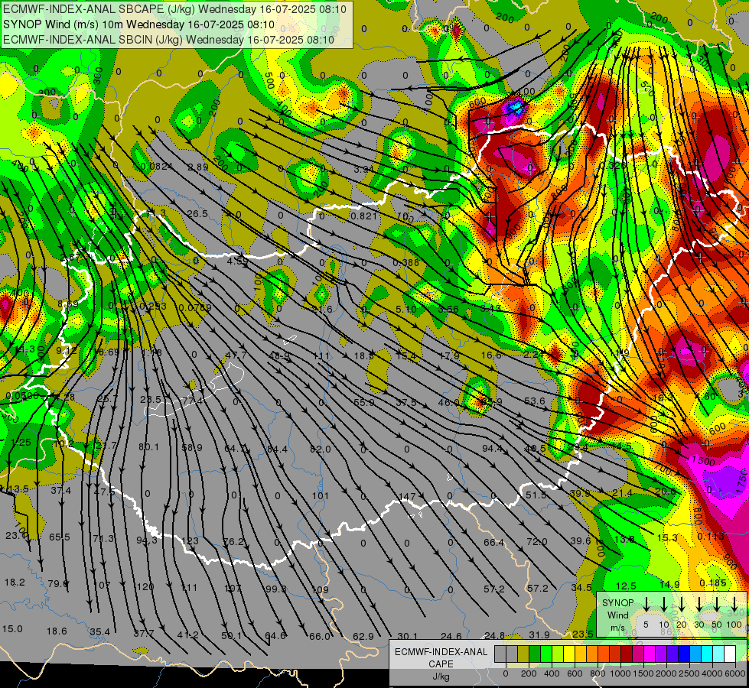749x688 pixels.
Task: Click the map value 123
Action: coord(190,541)
